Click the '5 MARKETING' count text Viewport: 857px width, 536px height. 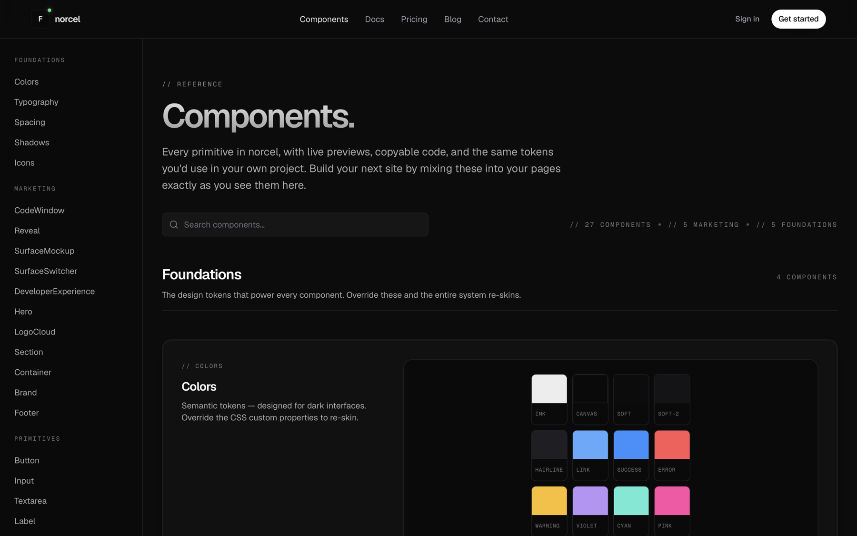click(703, 225)
